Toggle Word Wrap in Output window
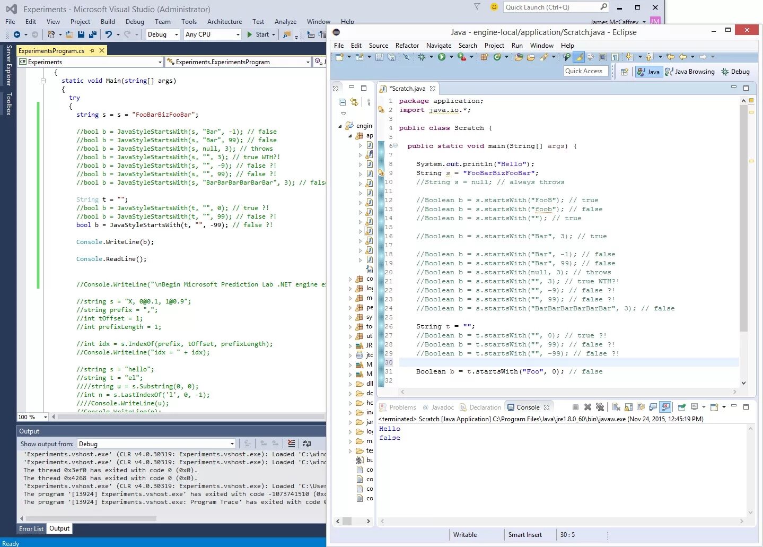 306,444
